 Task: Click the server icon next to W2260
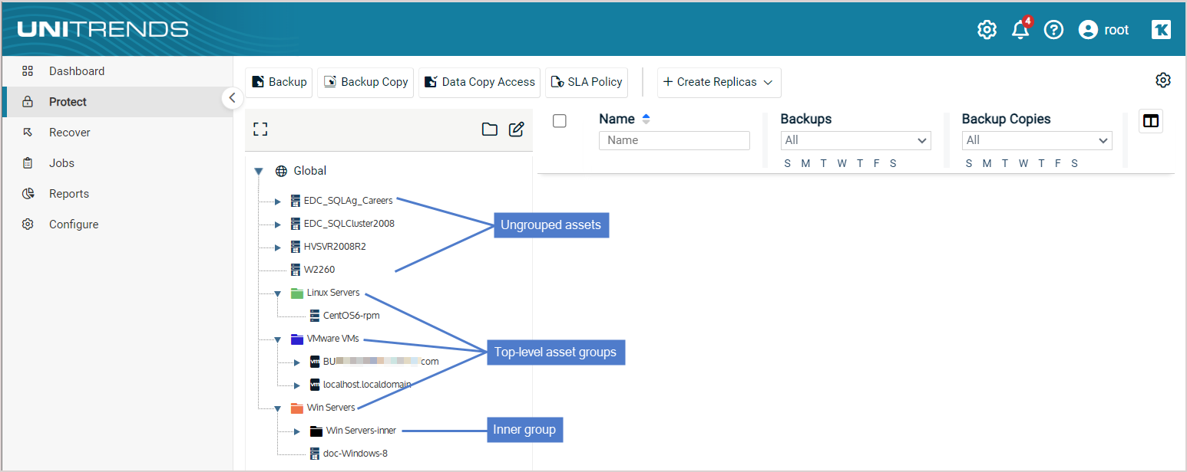(296, 270)
